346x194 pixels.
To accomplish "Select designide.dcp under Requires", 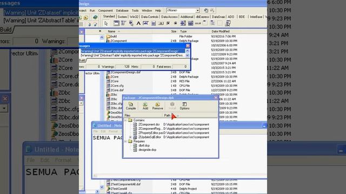I will point(148,150).
